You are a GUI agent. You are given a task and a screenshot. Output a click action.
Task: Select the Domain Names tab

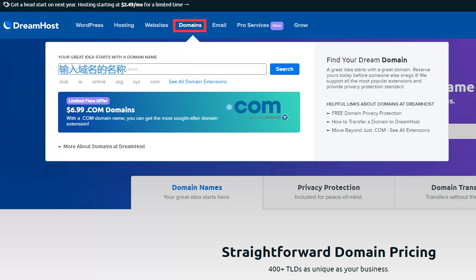[197, 192]
